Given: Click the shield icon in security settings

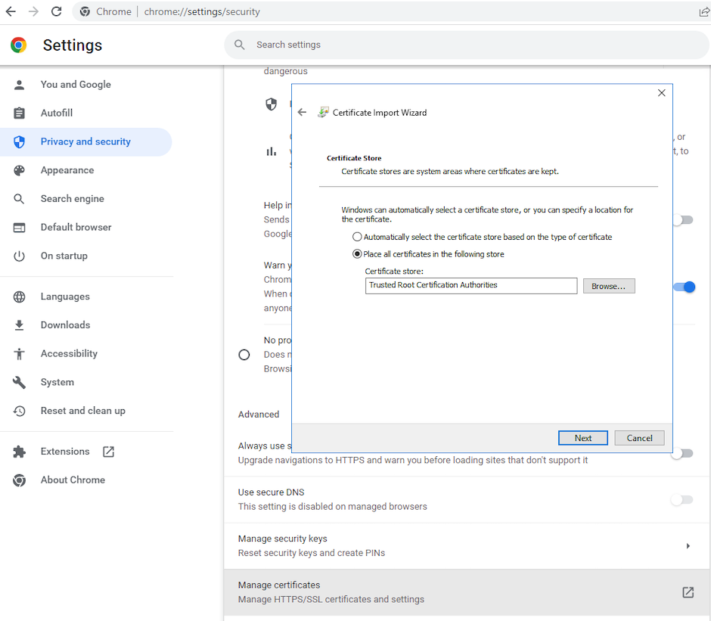Looking at the screenshot, I should [x=271, y=104].
